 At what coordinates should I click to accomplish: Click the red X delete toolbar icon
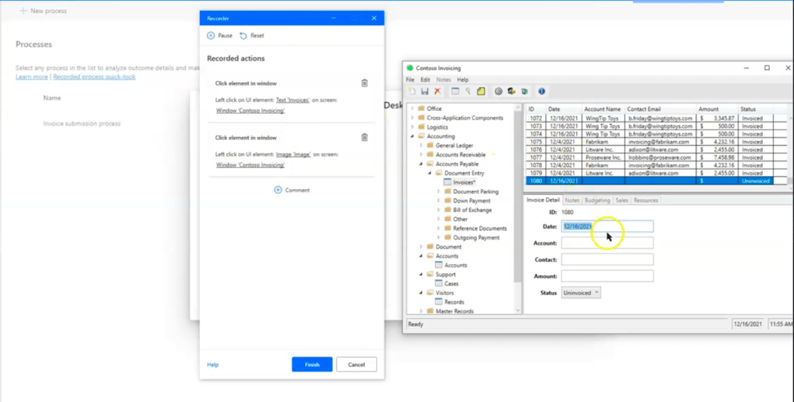click(437, 91)
